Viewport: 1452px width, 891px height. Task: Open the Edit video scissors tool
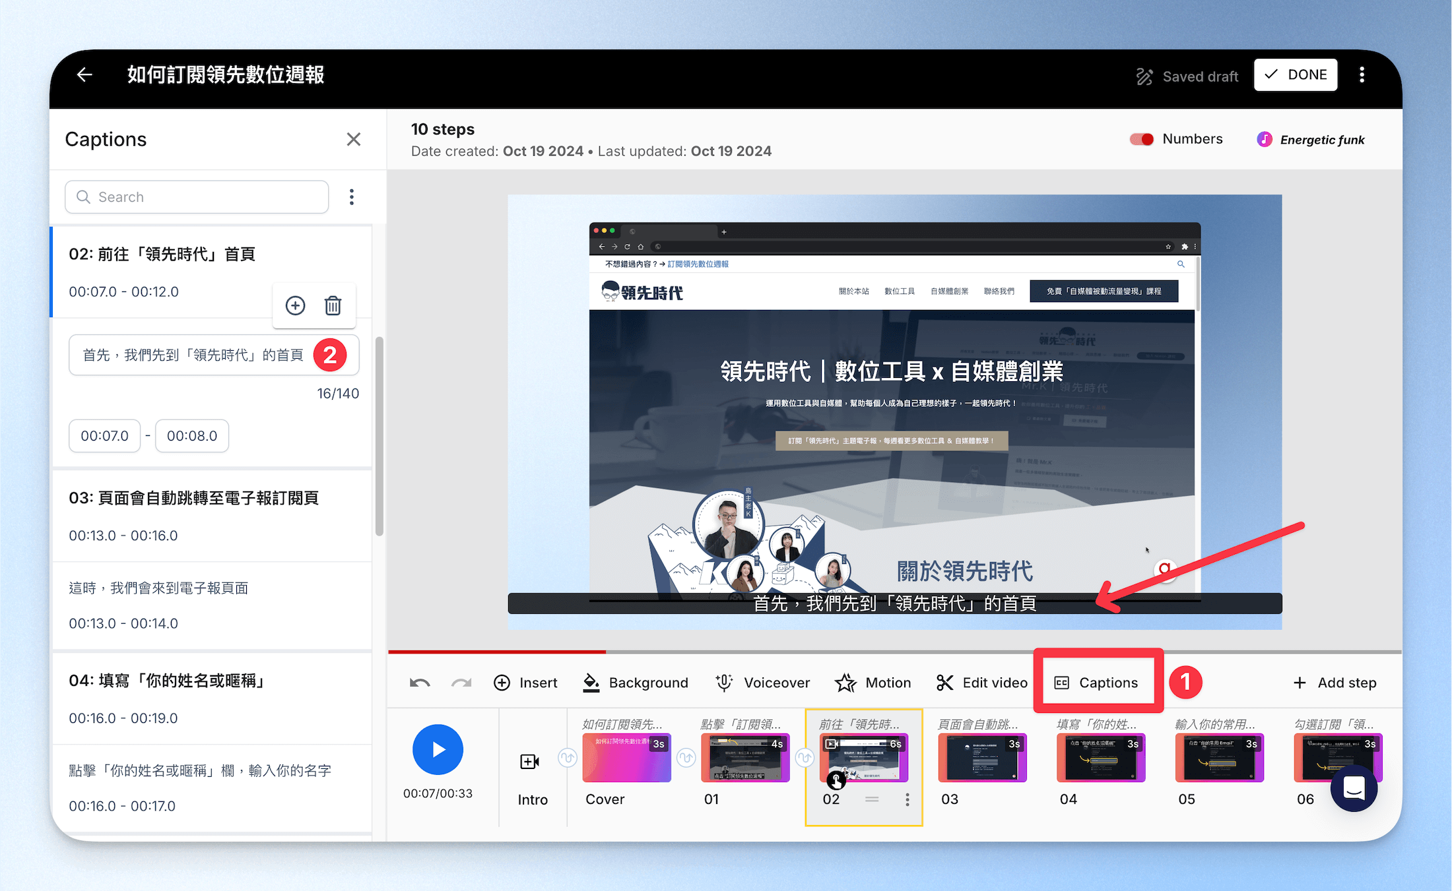tap(981, 683)
